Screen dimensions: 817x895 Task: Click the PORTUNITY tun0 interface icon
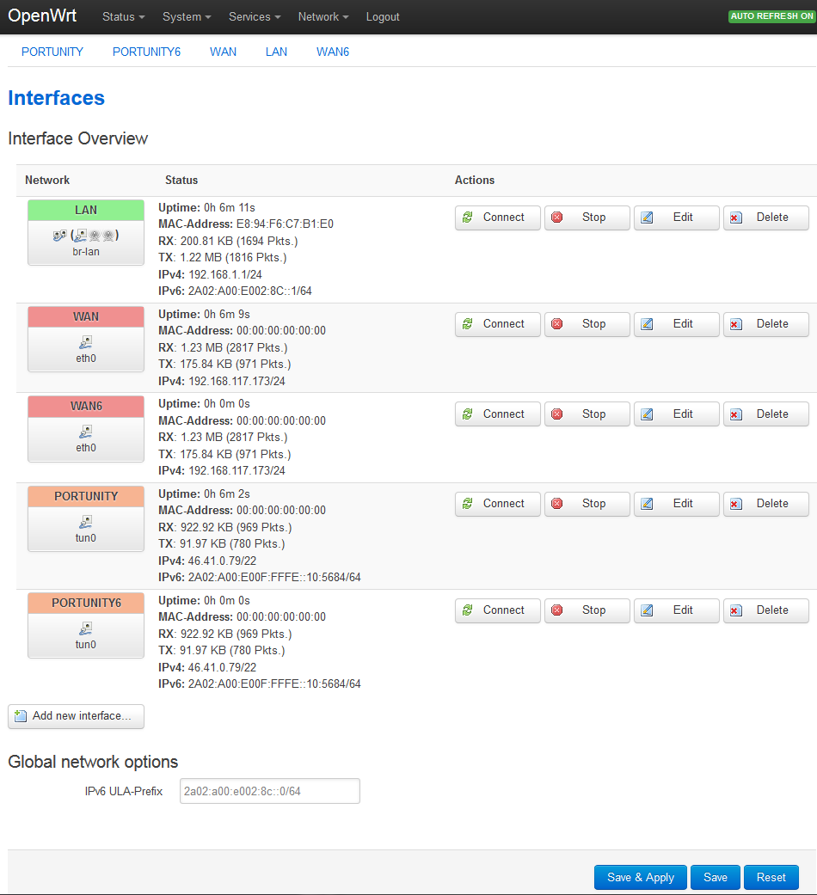pyautogui.click(x=86, y=521)
